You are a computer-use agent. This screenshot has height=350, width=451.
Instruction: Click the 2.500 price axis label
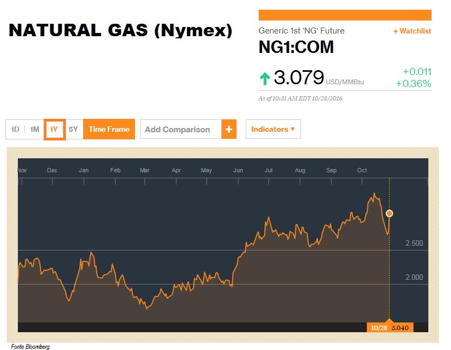[414, 243]
